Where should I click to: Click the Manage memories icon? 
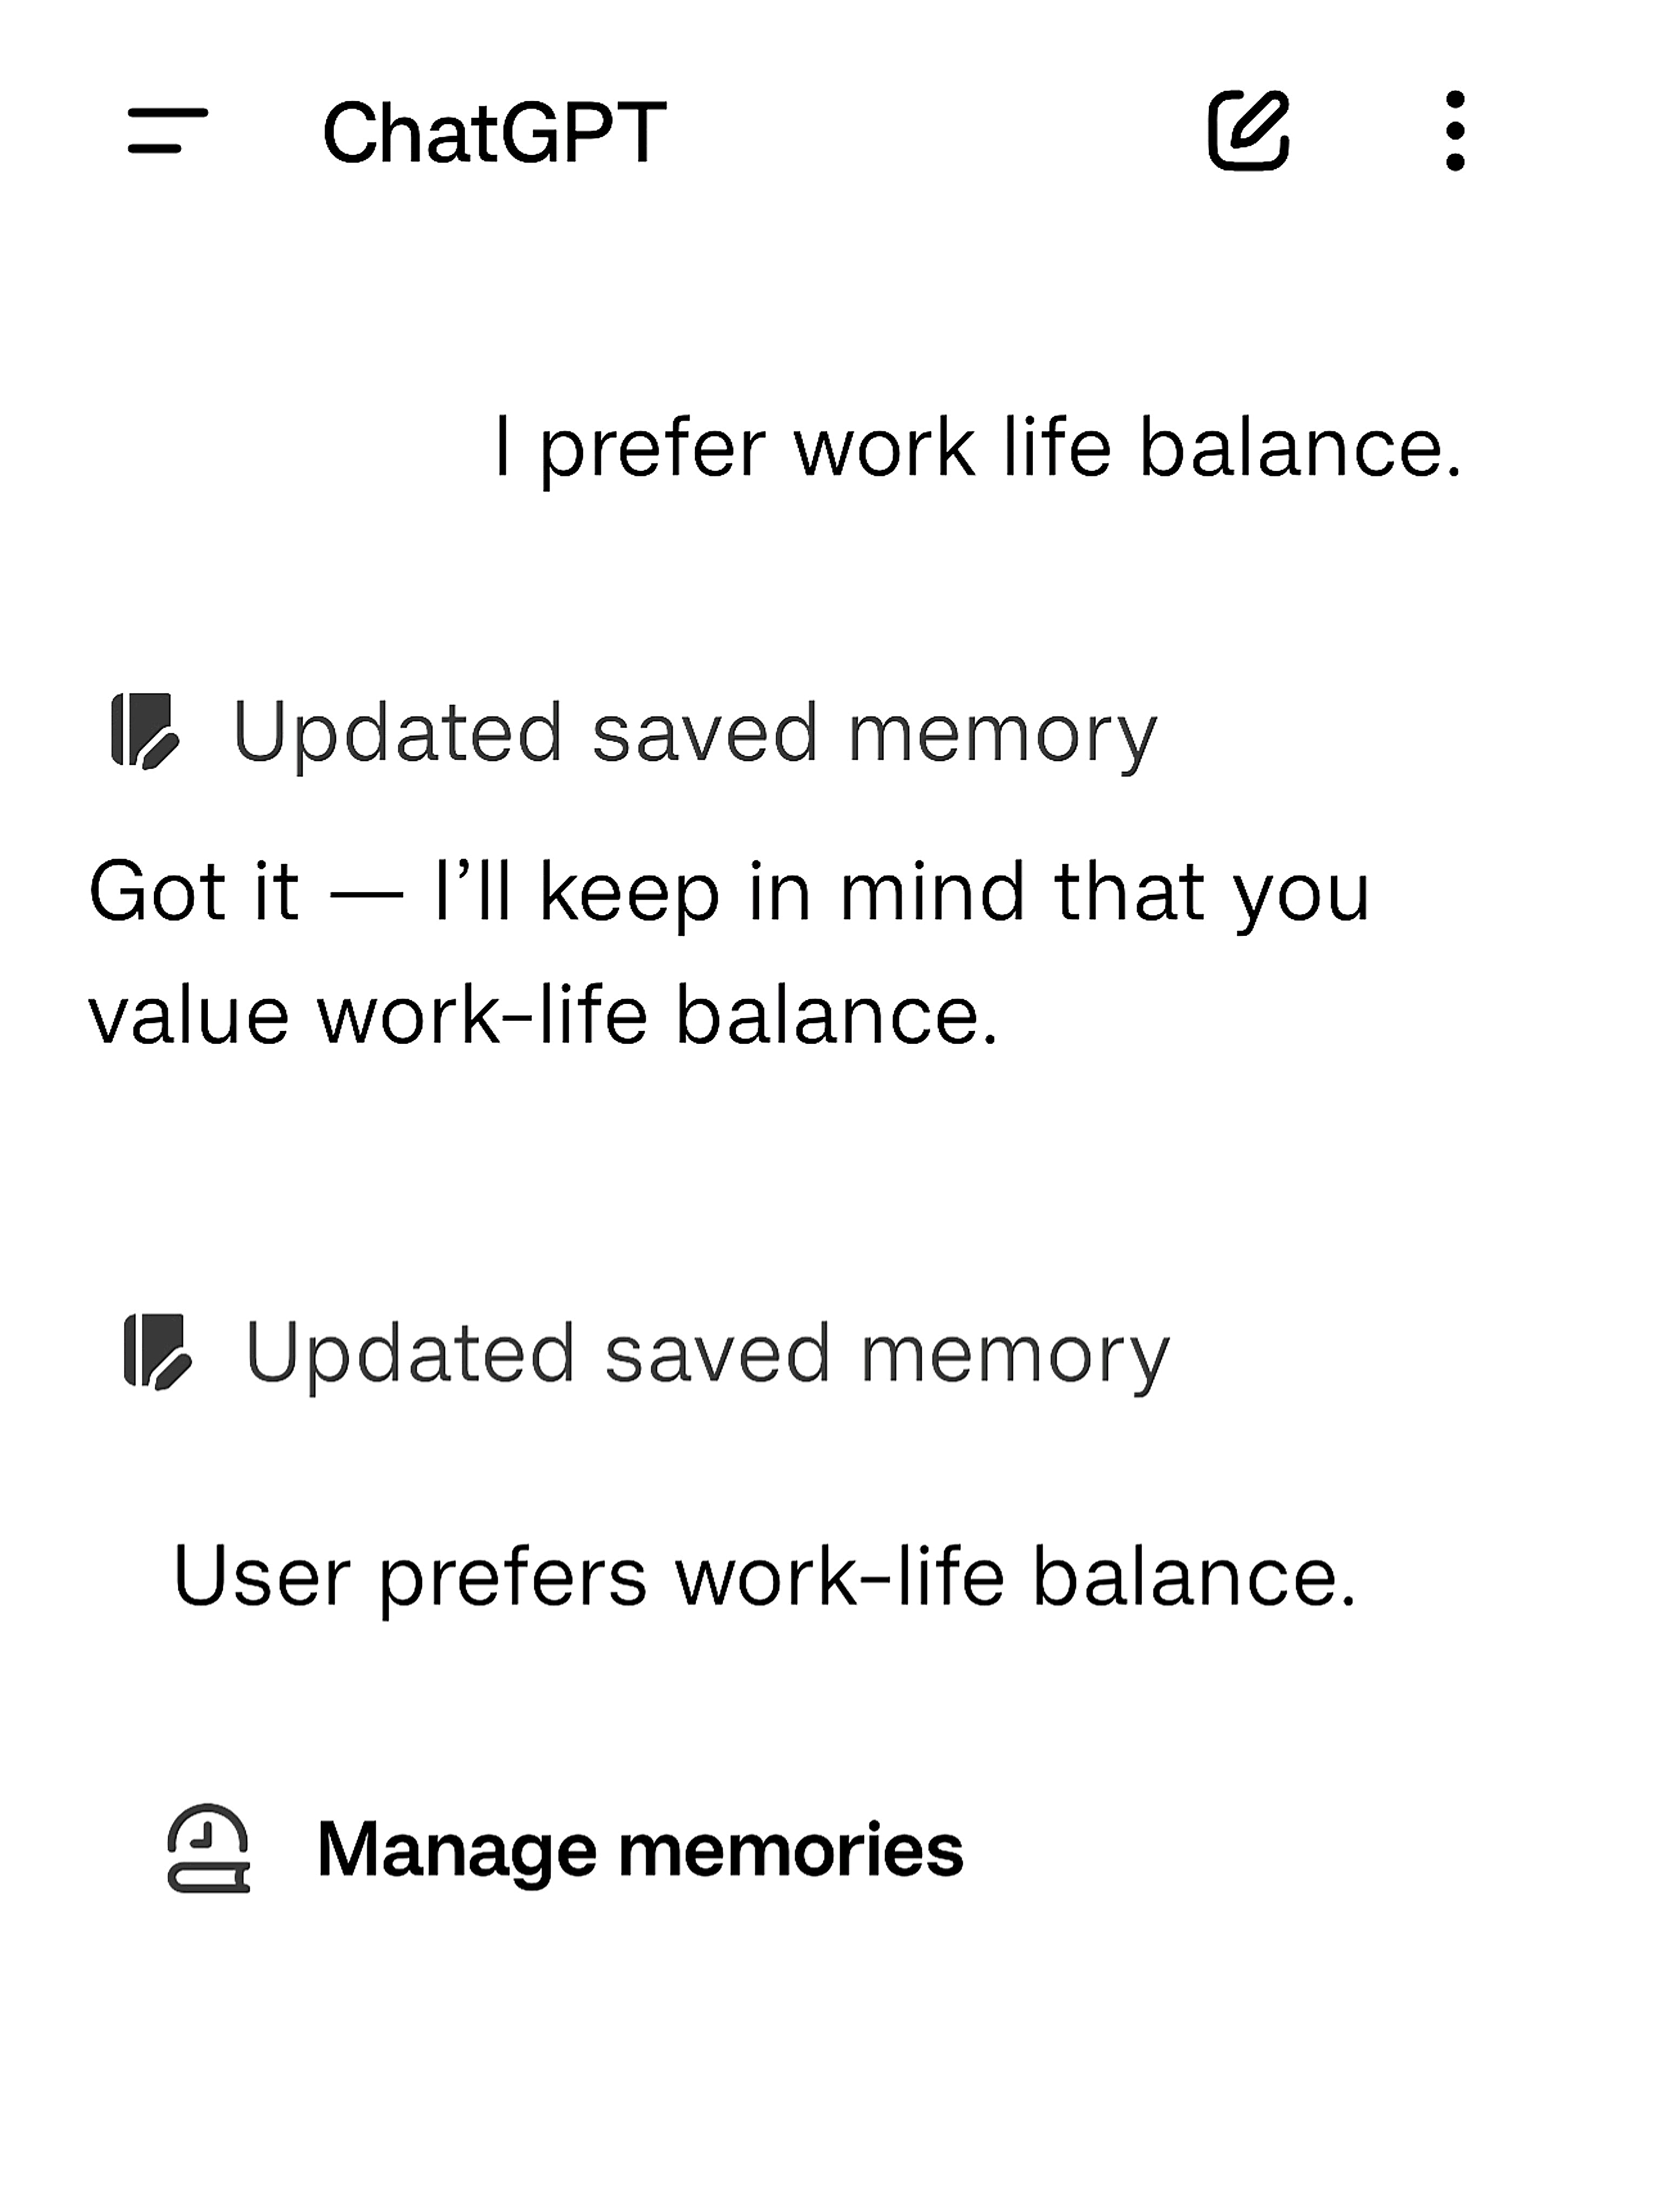(x=208, y=1849)
